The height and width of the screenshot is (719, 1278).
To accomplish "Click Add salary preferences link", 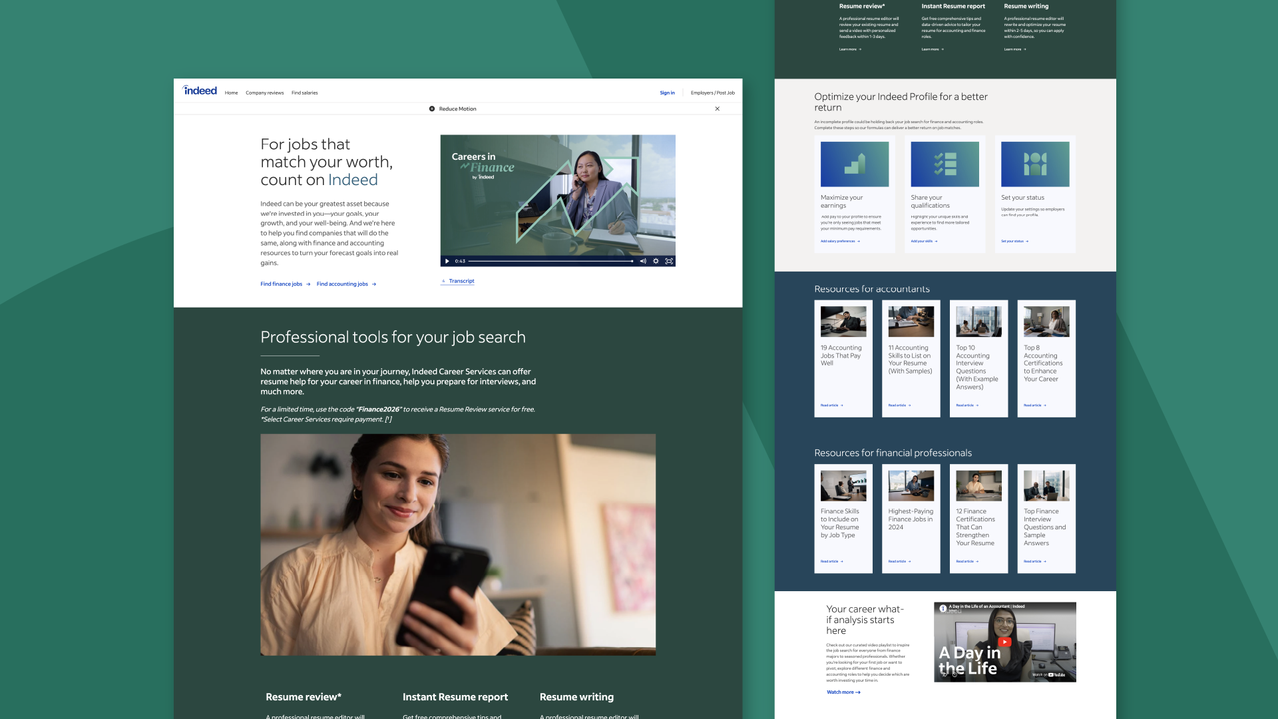I will [x=840, y=241].
